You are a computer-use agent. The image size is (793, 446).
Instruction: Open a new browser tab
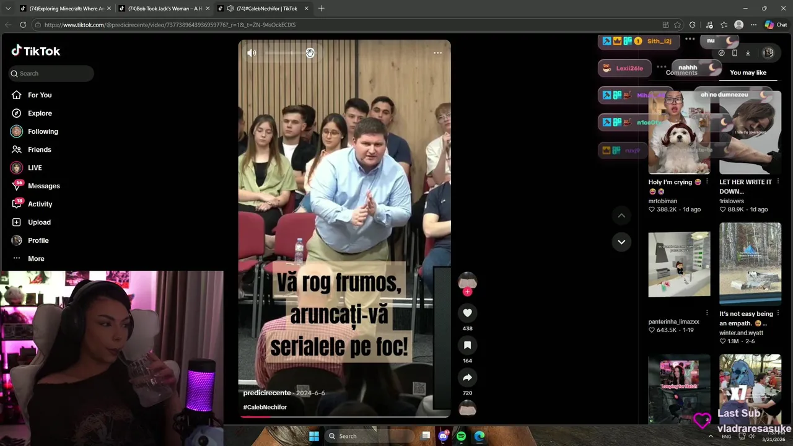coord(321,8)
